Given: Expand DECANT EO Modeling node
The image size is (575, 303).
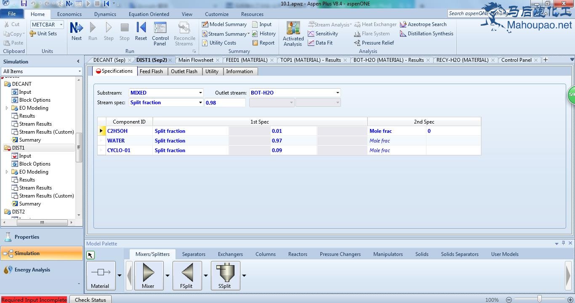Looking at the screenshot, I should point(7,108).
